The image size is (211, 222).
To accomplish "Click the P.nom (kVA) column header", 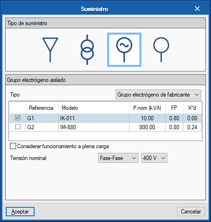I will pos(147,108).
